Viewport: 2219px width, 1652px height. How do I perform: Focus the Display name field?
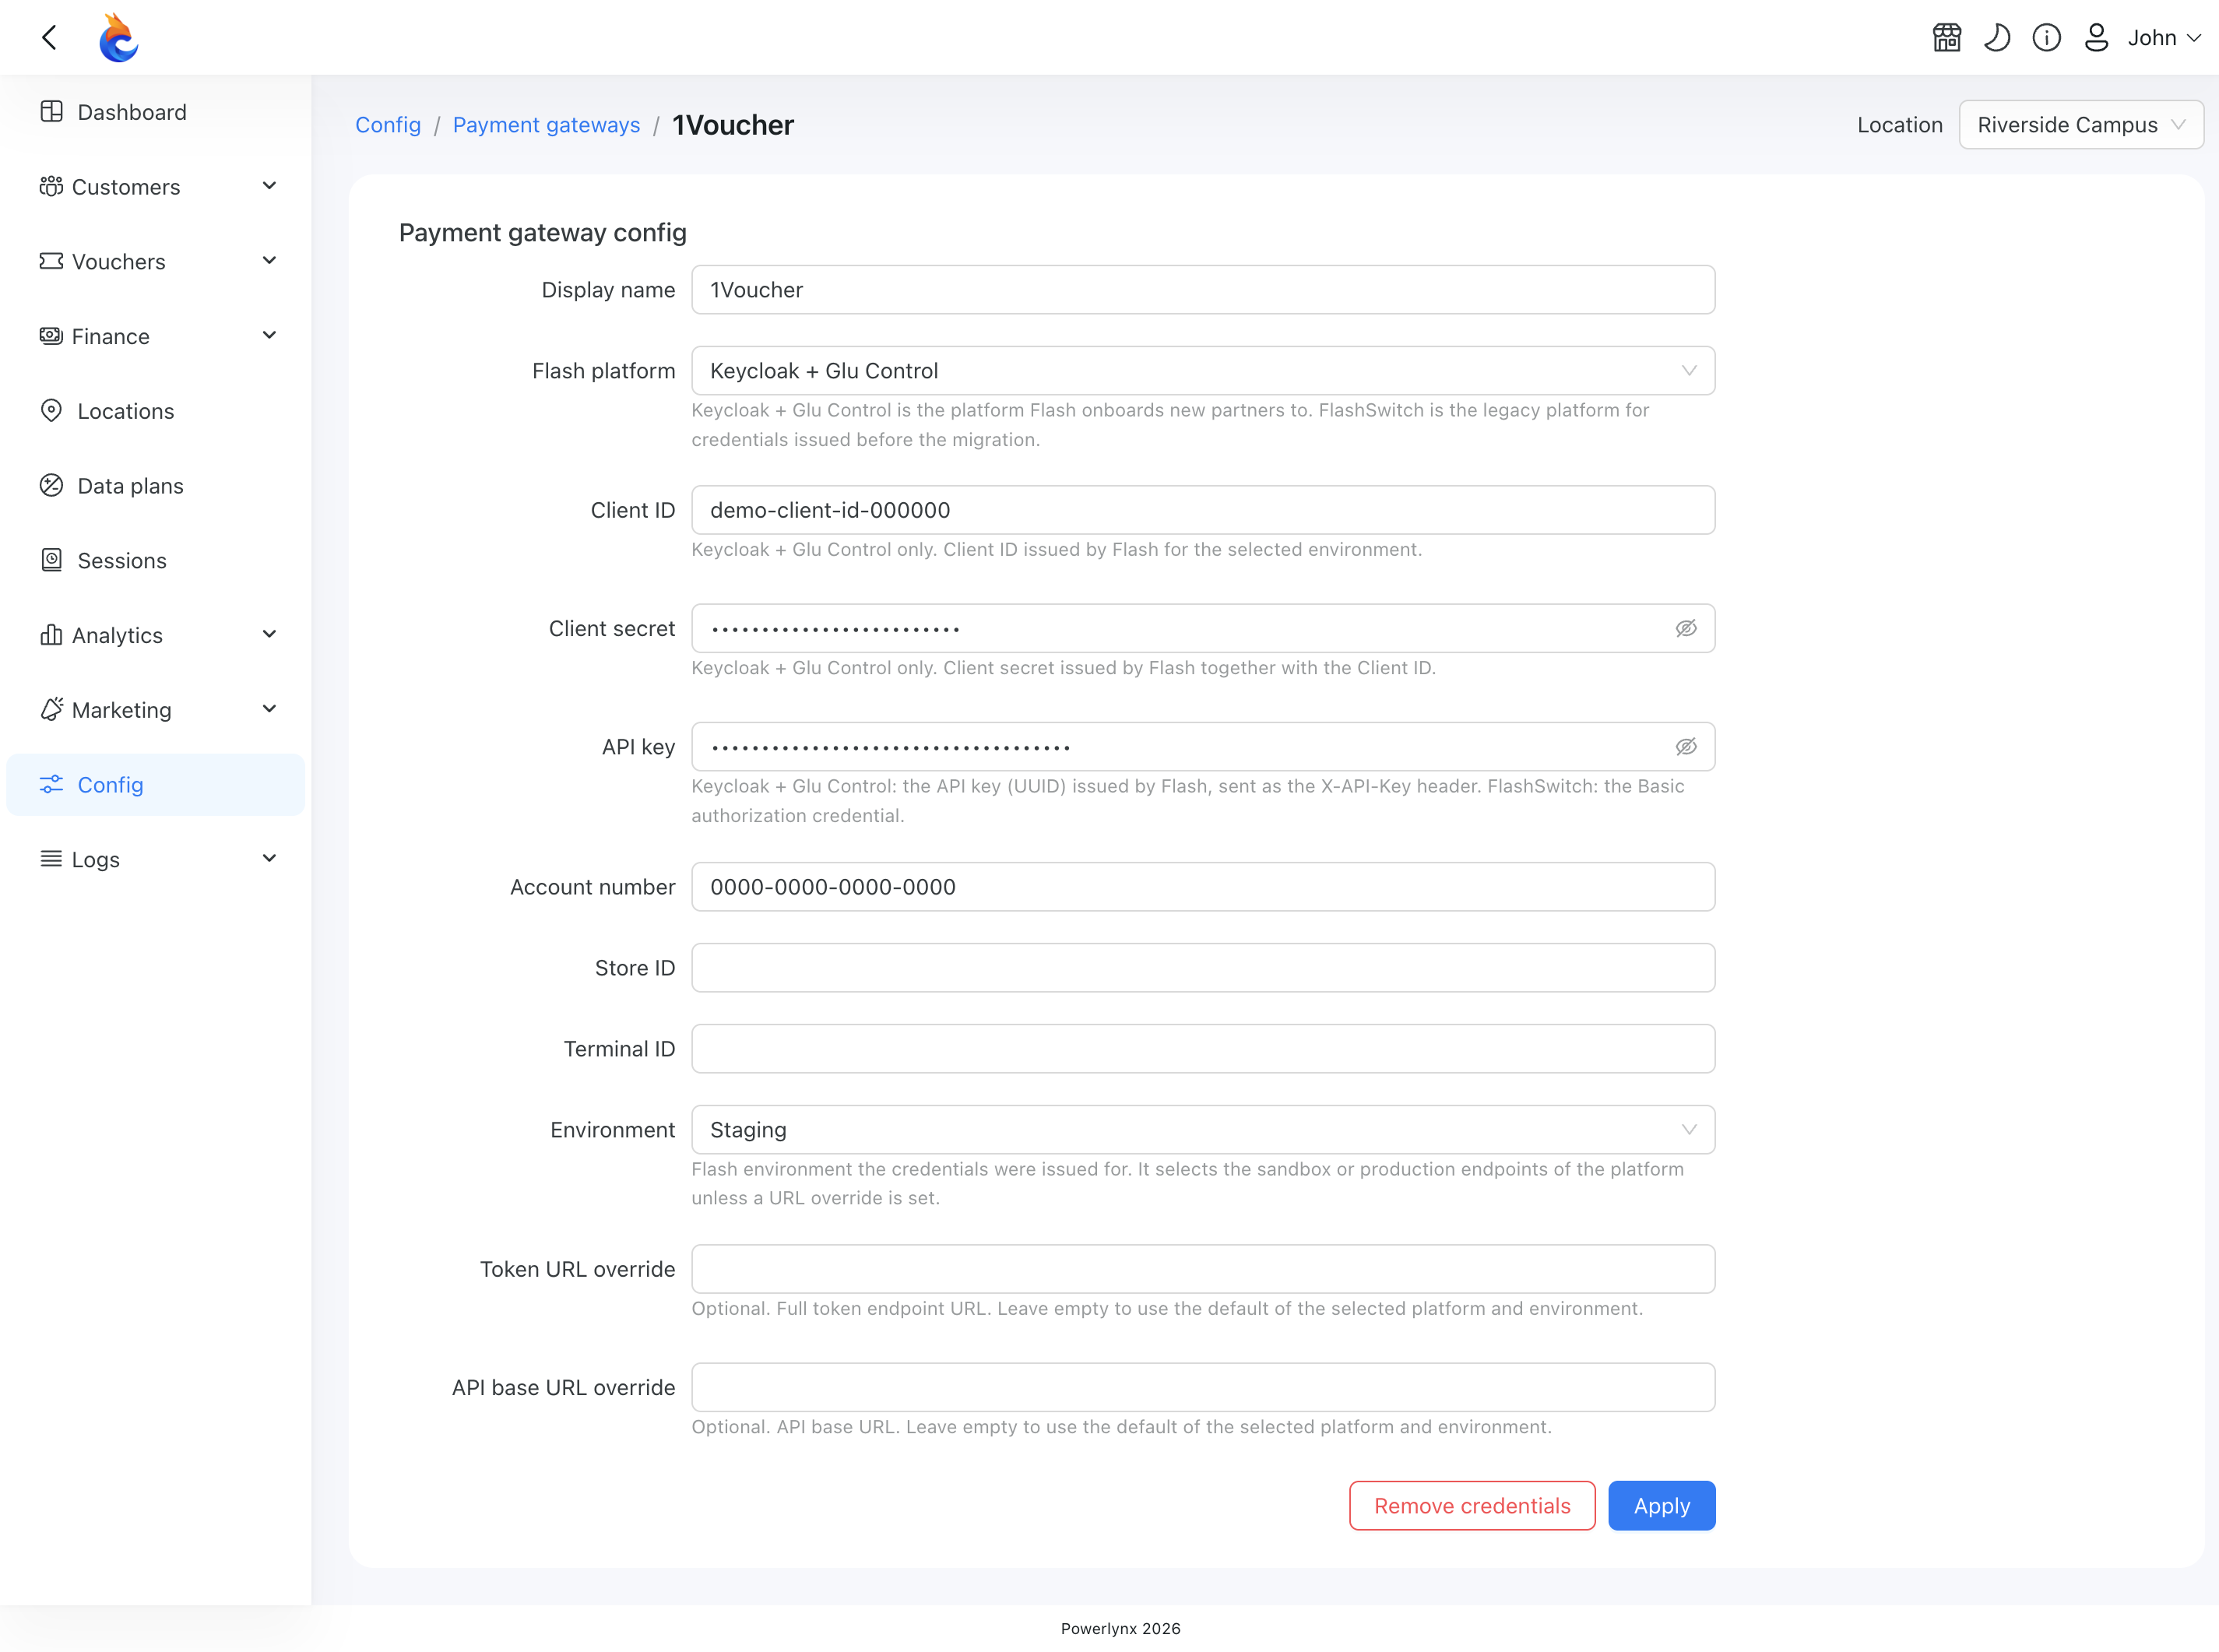point(1203,290)
